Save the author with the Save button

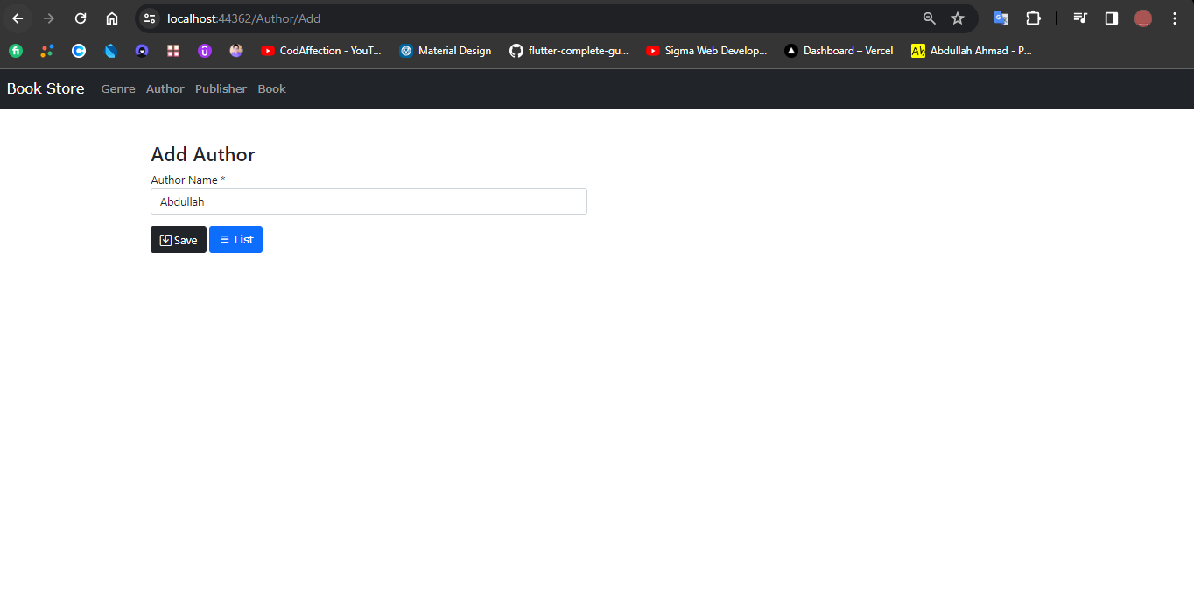pyautogui.click(x=179, y=240)
